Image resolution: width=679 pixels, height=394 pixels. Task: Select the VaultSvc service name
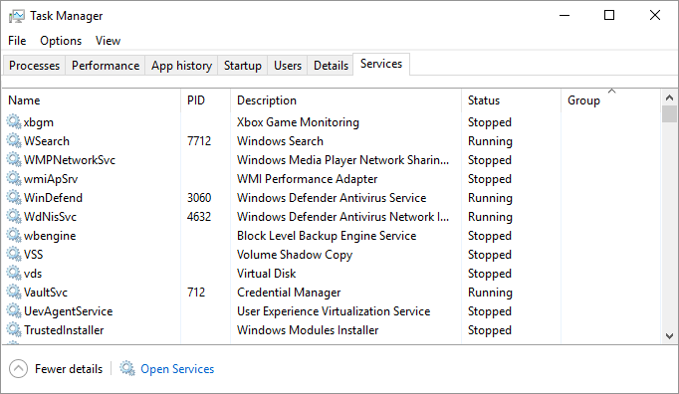(46, 293)
